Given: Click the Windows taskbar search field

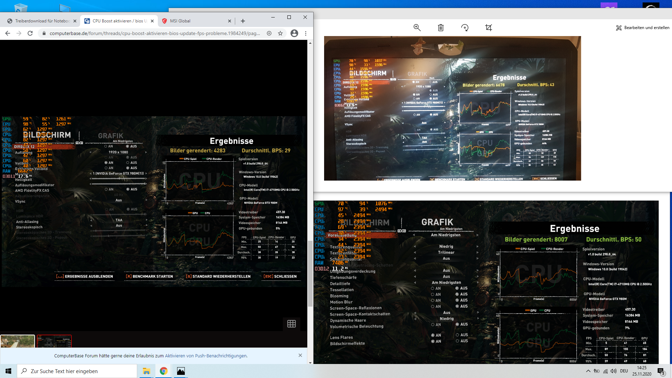Looking at the screenshot, I should 77,371.
